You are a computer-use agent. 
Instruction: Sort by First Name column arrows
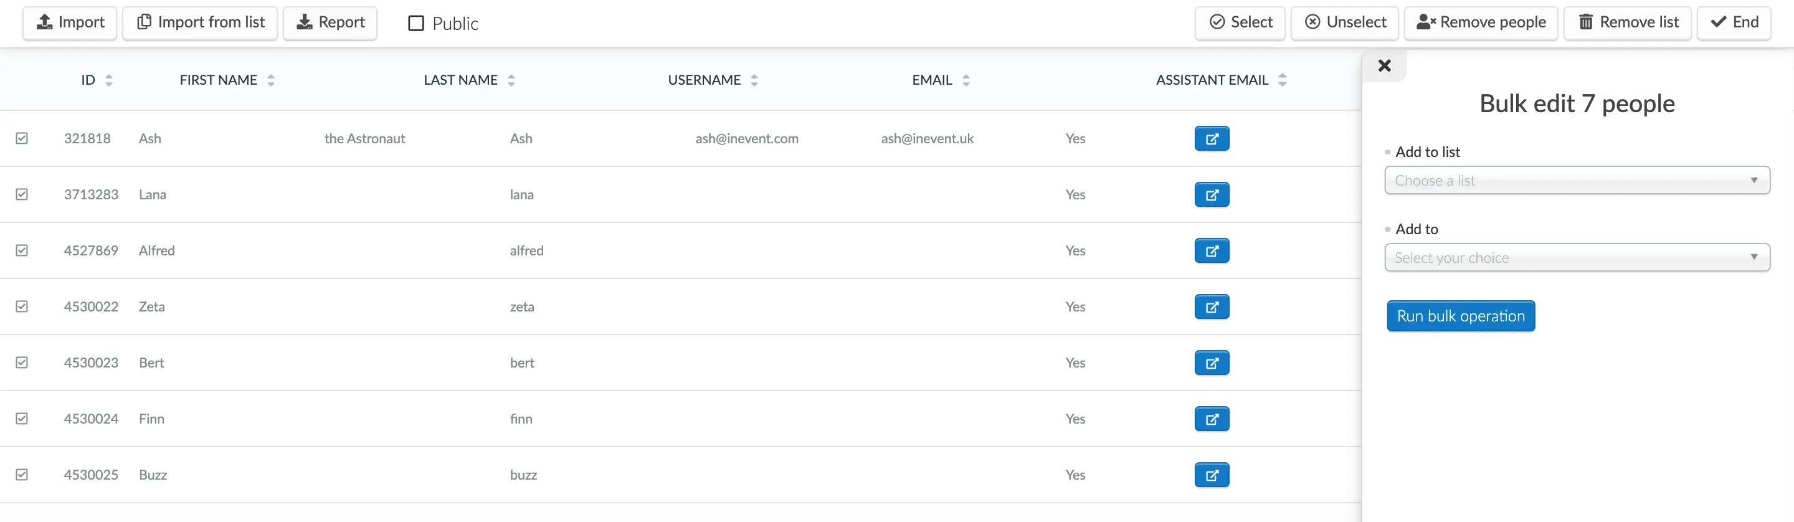tap(271, 80)
